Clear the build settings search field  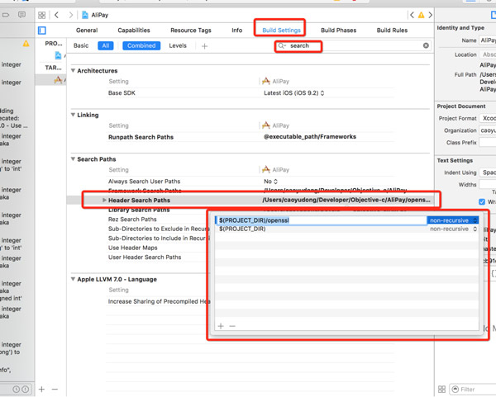pyautogui.click(x=426, y=46)
